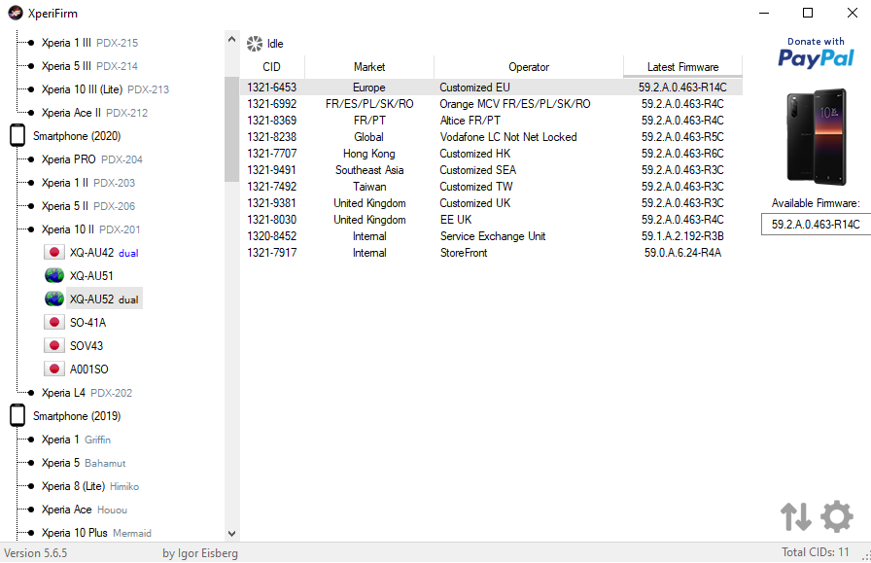This screenshot has height=563, width=871.
Task: Expand Xperia 5 II PDX-206 node
Action: click(87, 206)
